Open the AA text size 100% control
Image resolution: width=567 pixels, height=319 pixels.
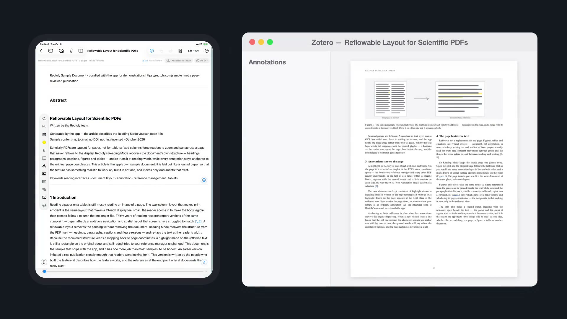[x=193, y=51]
